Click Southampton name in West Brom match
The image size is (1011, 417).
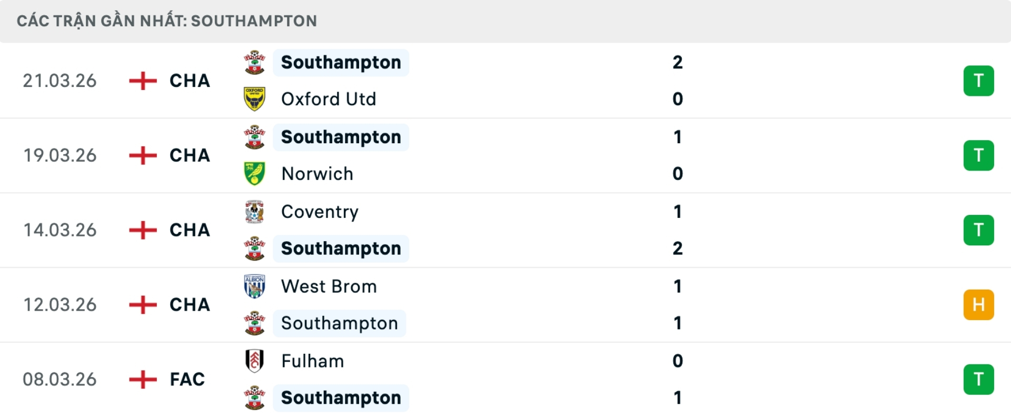click(340, 323)
